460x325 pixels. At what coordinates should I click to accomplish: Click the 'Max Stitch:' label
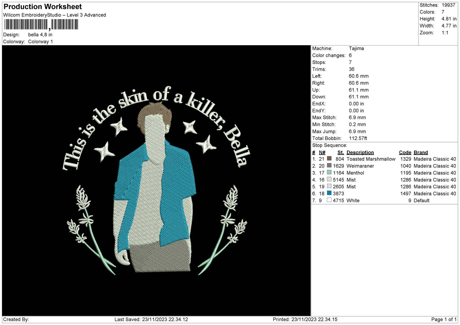point(325,118)
